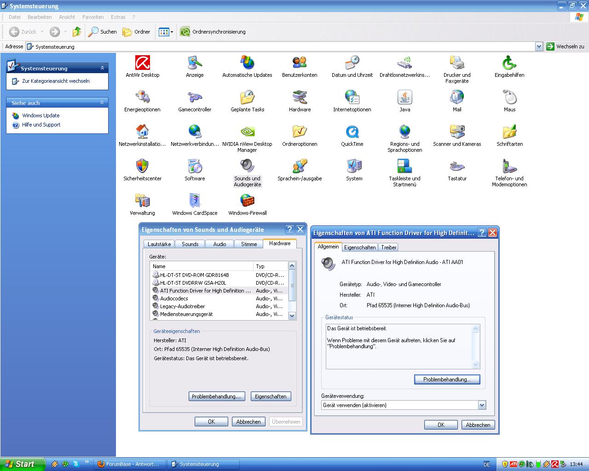The image size is (589, 471).
Task: Switch to Eigenschaften tab in ATI dialog
Action: click(360, 247)
